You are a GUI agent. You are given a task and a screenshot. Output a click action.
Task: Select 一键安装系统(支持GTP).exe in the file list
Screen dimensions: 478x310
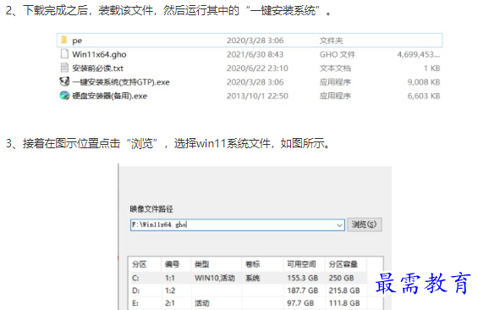[x=121, y=82]
